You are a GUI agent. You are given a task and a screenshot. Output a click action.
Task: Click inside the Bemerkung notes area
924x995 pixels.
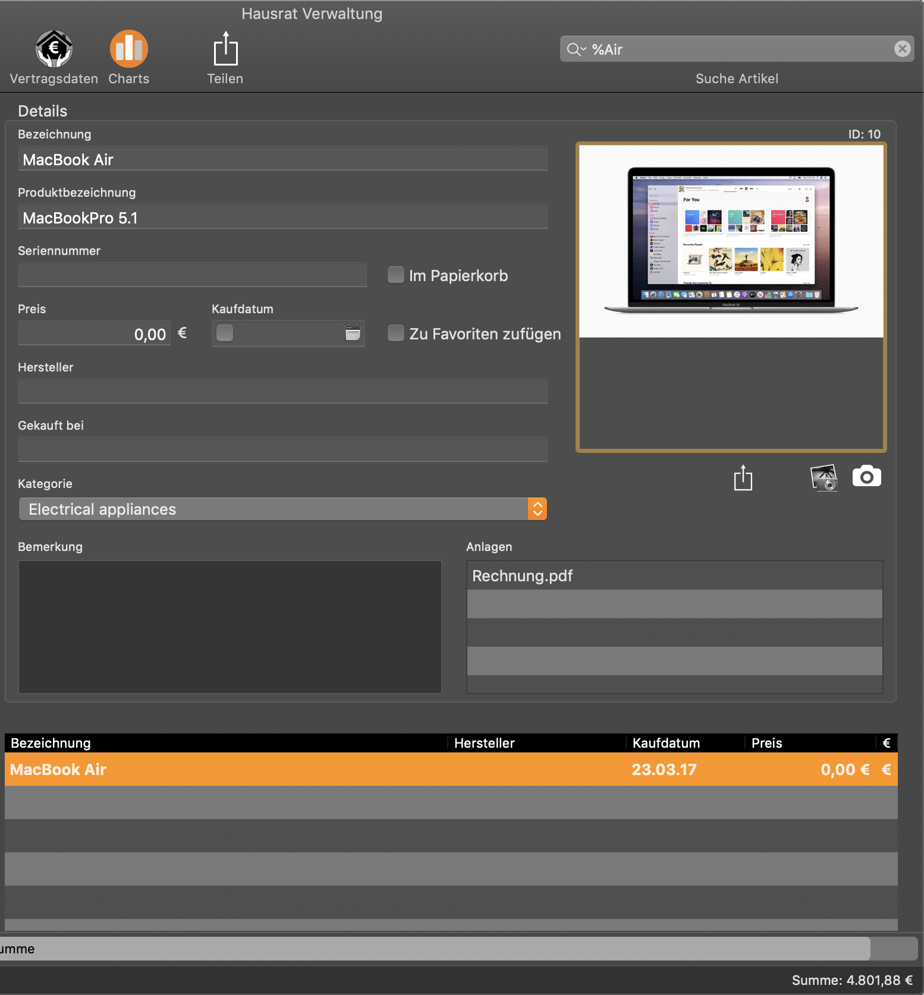coord(230,626)
